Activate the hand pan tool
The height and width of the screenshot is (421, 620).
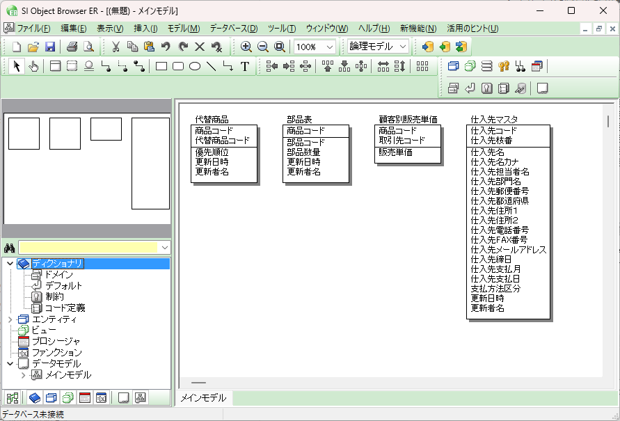click(33, 66)
